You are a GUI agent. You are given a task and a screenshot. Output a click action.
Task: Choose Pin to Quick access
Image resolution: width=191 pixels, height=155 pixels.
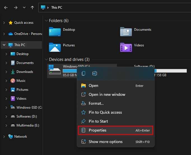(115, 112)
